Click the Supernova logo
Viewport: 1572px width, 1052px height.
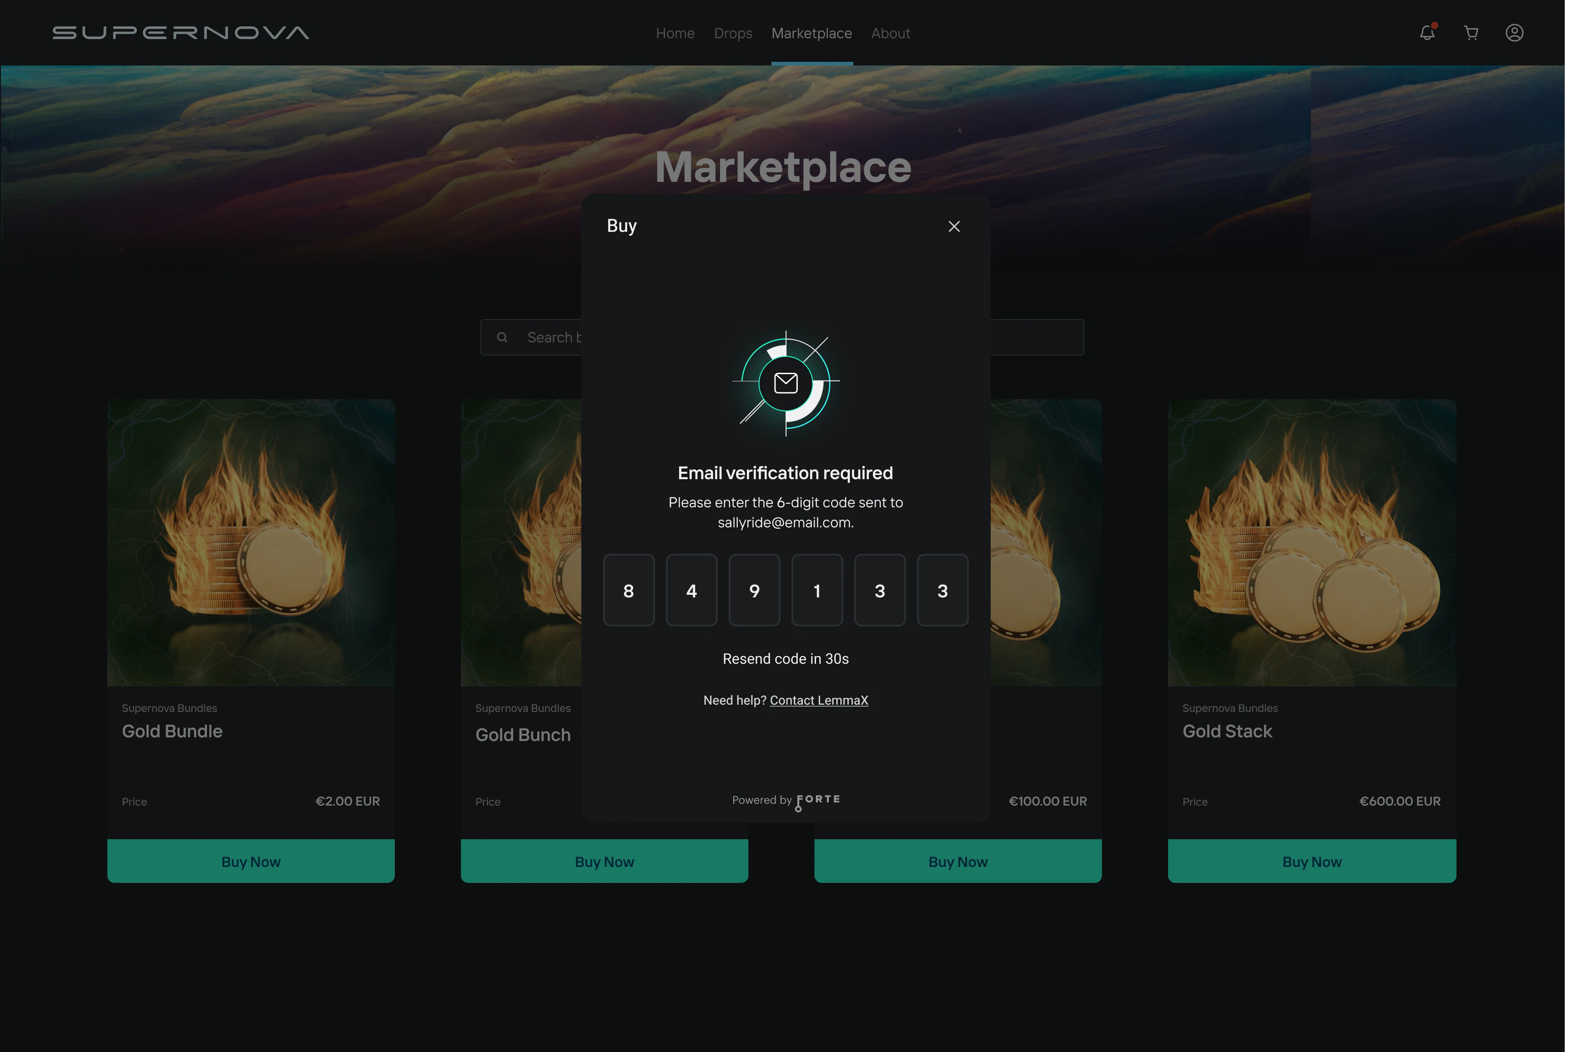pyautogui.click(x=181, y=33)
